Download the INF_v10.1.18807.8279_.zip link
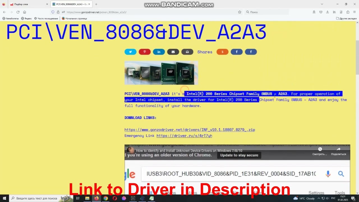This screenshot has width=359, height=202. pyautogui.click(x=190, y=130)
